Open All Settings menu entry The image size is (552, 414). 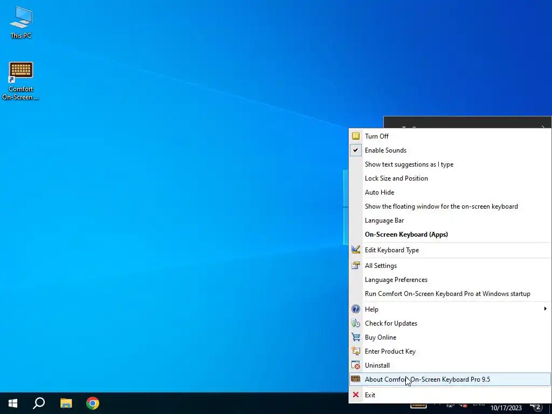(450, 265)
